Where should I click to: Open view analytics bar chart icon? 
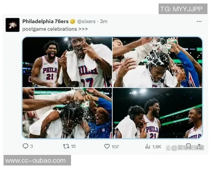coord(148,146)
